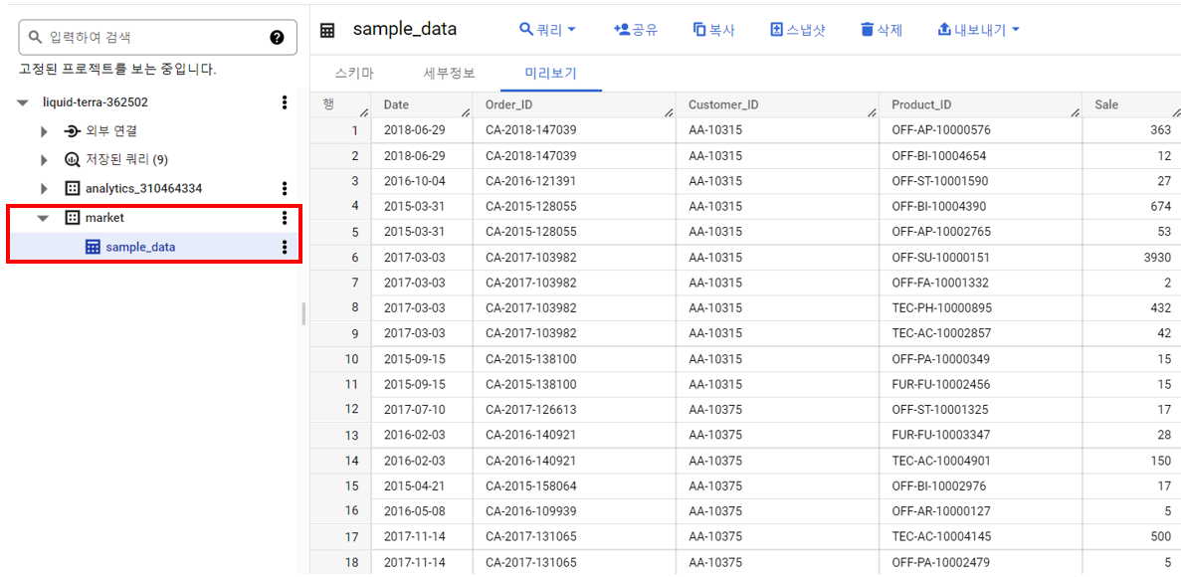Click the Sale value 500
Viewport: 1181px width, 577px height.
tap(1161, 537)
